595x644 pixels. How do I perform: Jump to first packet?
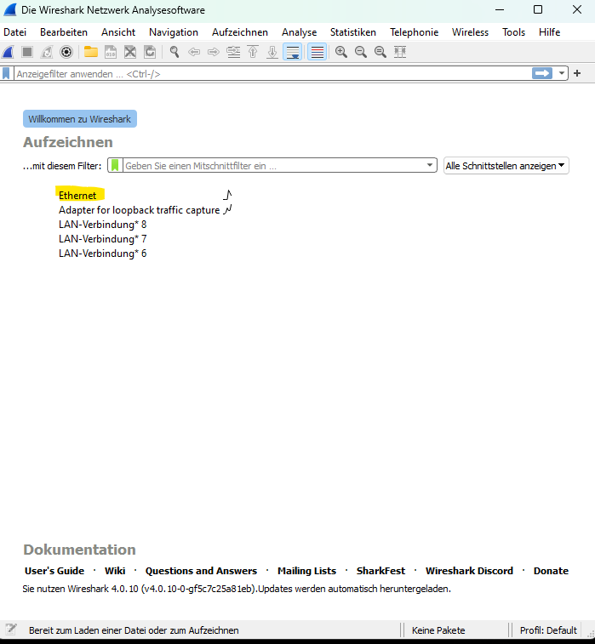click(253, 52)
